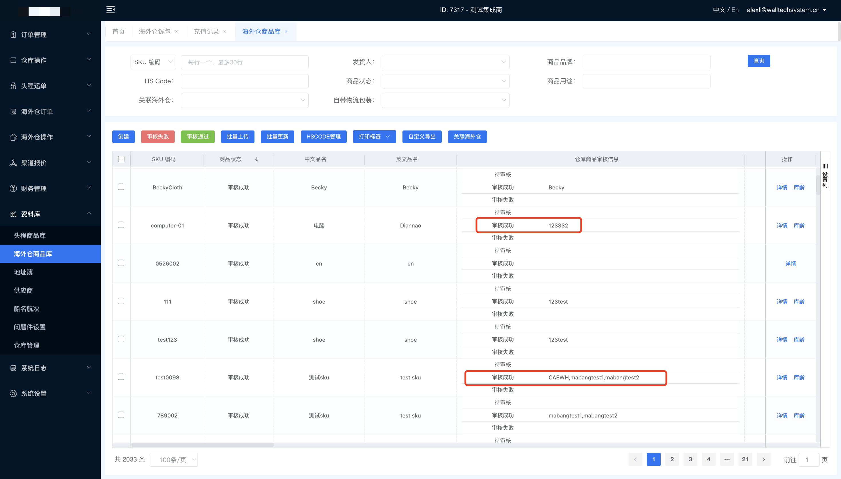Expand the 打印标签 dropdown button
The width and height of the screenshot is (841, 479).
coord(374,136)
